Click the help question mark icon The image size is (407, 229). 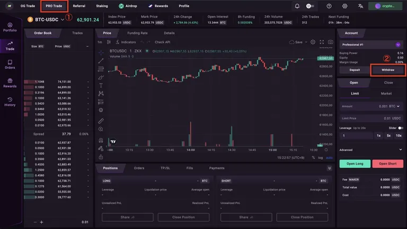click(329, 6)
